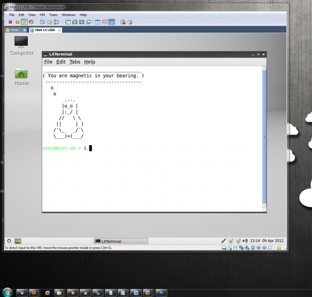Open the Mint menu gear in the panel
Image resolution: width=312 pixels, height=297 pixels.
pyautogui.click(x=9, y=241)
